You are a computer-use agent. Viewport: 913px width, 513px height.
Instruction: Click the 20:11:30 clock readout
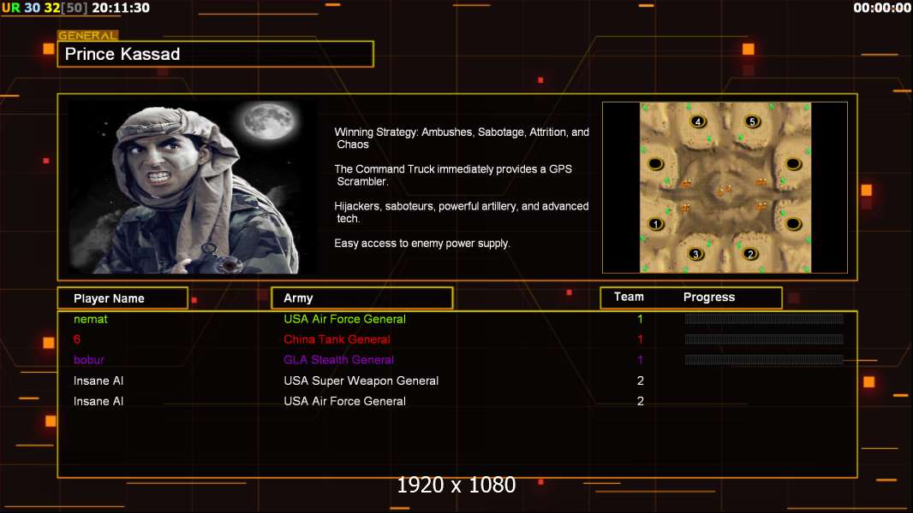tap(121, 8)
